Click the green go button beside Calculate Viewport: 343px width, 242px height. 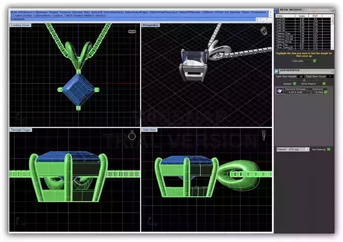click(x=315, y=61)
